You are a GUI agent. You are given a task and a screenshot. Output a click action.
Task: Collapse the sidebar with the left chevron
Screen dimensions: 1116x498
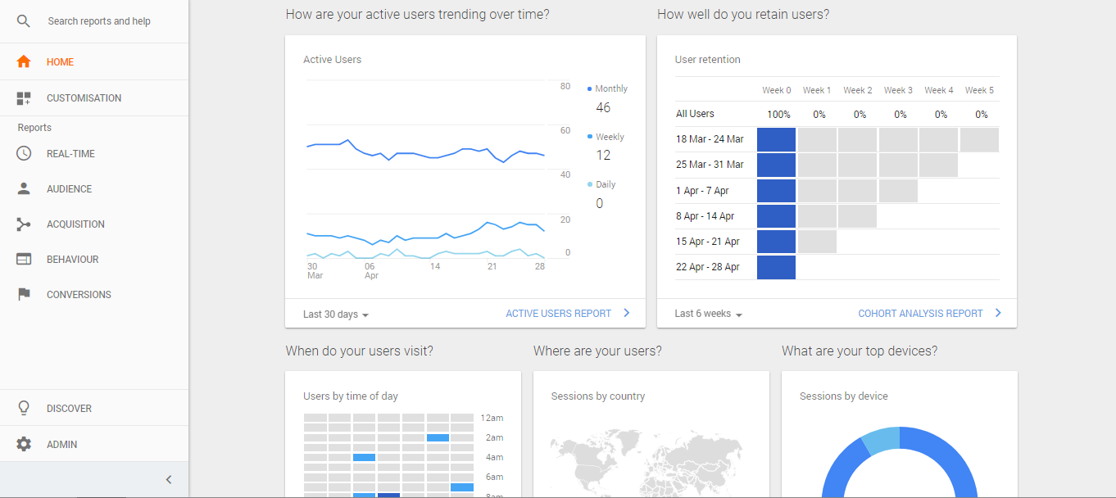169,480
